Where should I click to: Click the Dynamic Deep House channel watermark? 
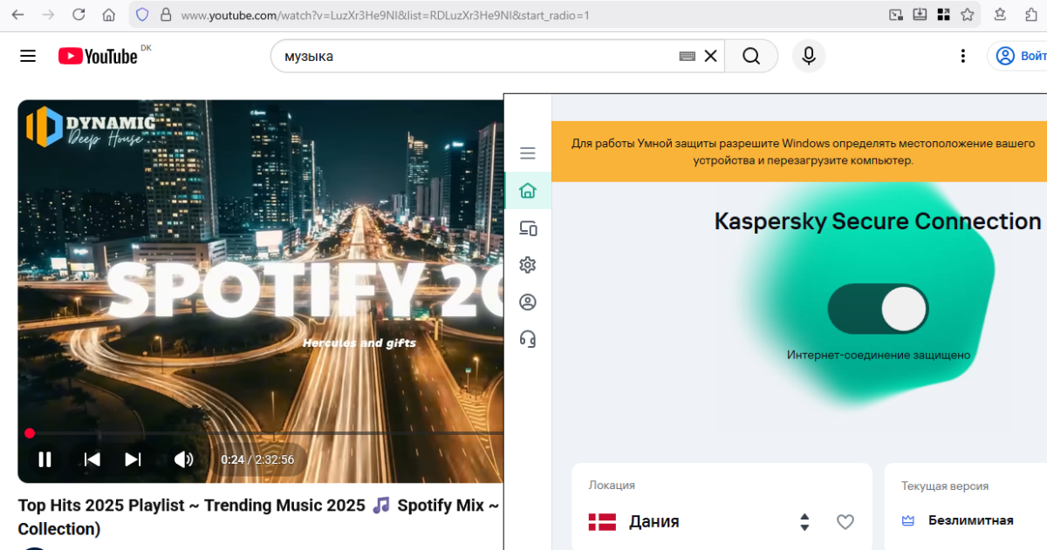click(x=90, y=126)
